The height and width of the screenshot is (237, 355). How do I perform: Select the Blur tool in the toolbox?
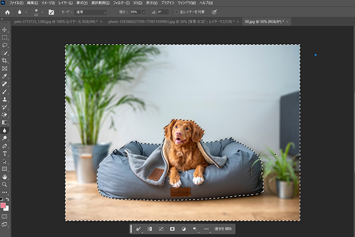tap(5, 130)
